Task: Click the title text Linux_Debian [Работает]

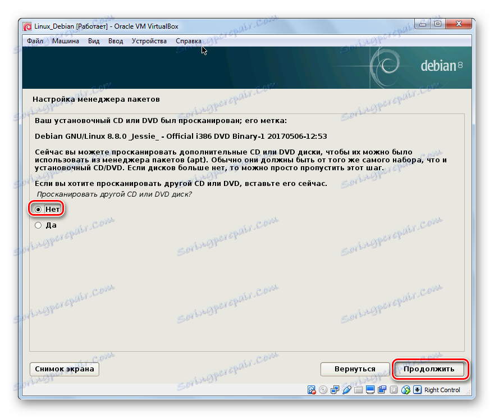Action: (x=71, y=26)
